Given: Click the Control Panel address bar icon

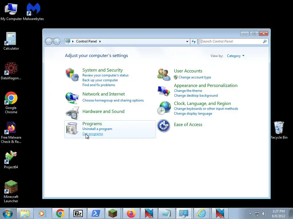Looking at the screenshot, I should click(68, 41).
